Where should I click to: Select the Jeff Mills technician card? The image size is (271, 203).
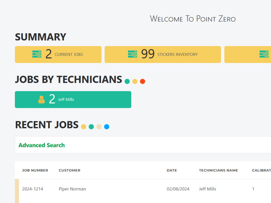[73, 99]
